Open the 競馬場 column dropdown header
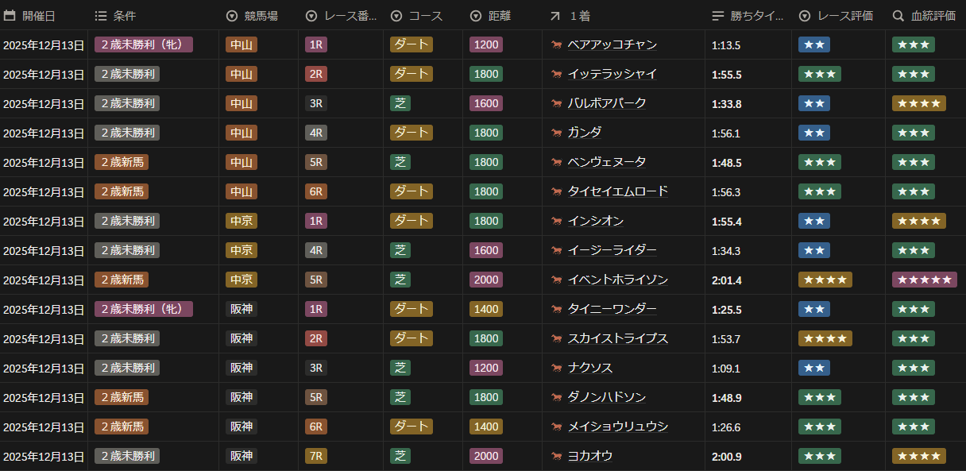 coord(252,16)
